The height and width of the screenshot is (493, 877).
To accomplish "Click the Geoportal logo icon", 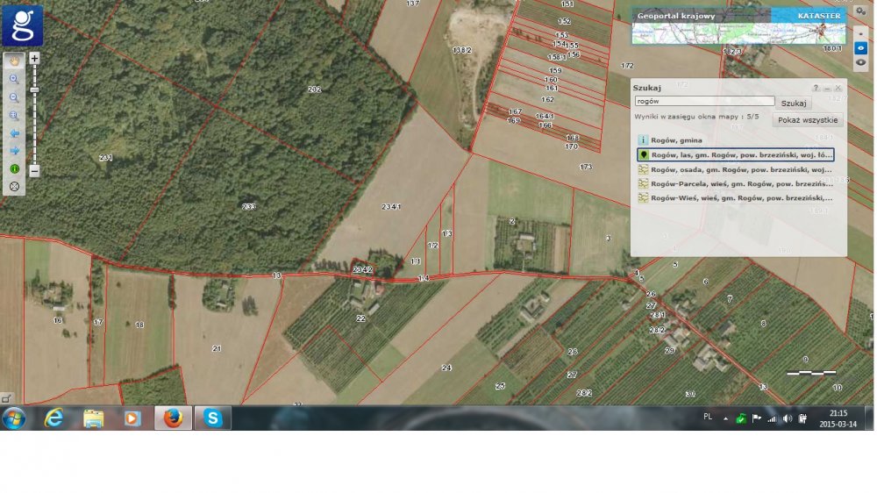I will pos(22,25).
